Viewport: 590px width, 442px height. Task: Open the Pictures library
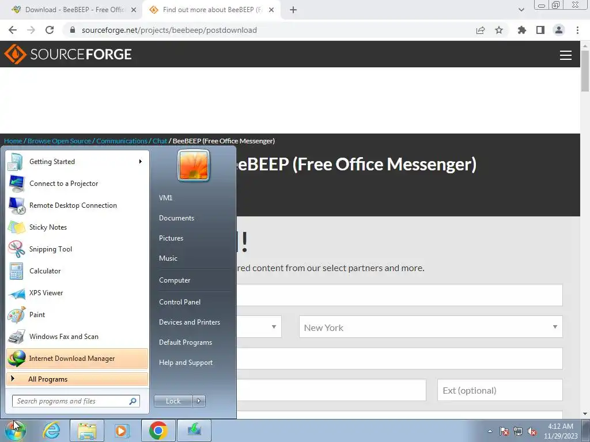pos(171,238)
